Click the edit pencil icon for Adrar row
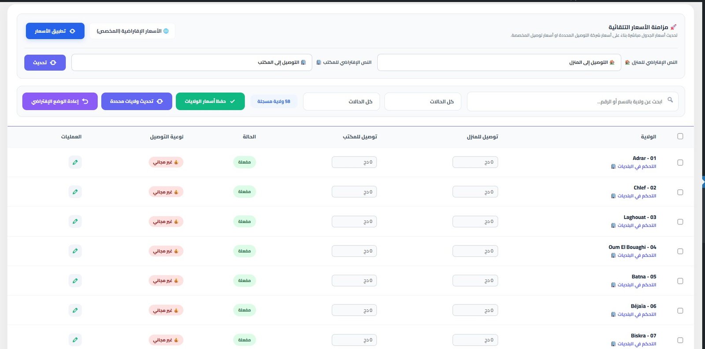Image resolution: width=705 pixels, height=349 pixels. 75,162
